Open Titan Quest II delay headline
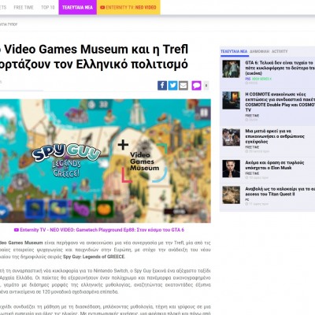This screenshot has height=315, width=315. pyautogui.click(x=280, y=191)
